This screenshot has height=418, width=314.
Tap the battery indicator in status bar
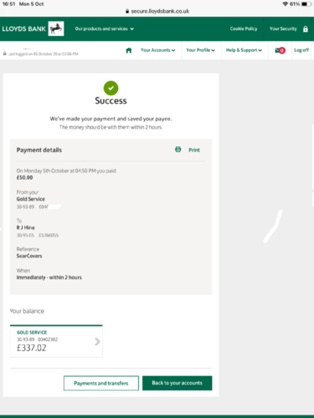point(306,4)
